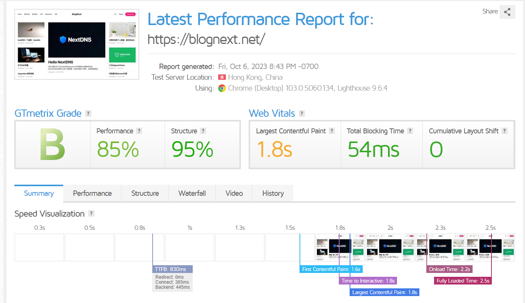Open the Structure score help icon
Screen dimensions: 525x303
(x=203, y=131)
